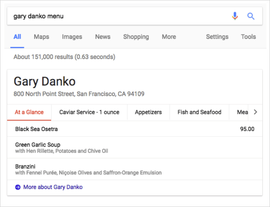This screenshot has width=270, height=207.
Task: Switch to the Images tab
Action: pyautogui.click(x=72, y=37)
